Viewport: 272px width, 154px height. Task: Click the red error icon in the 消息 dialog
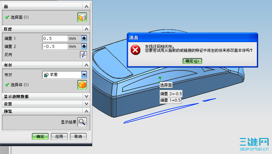click(135, 50)
